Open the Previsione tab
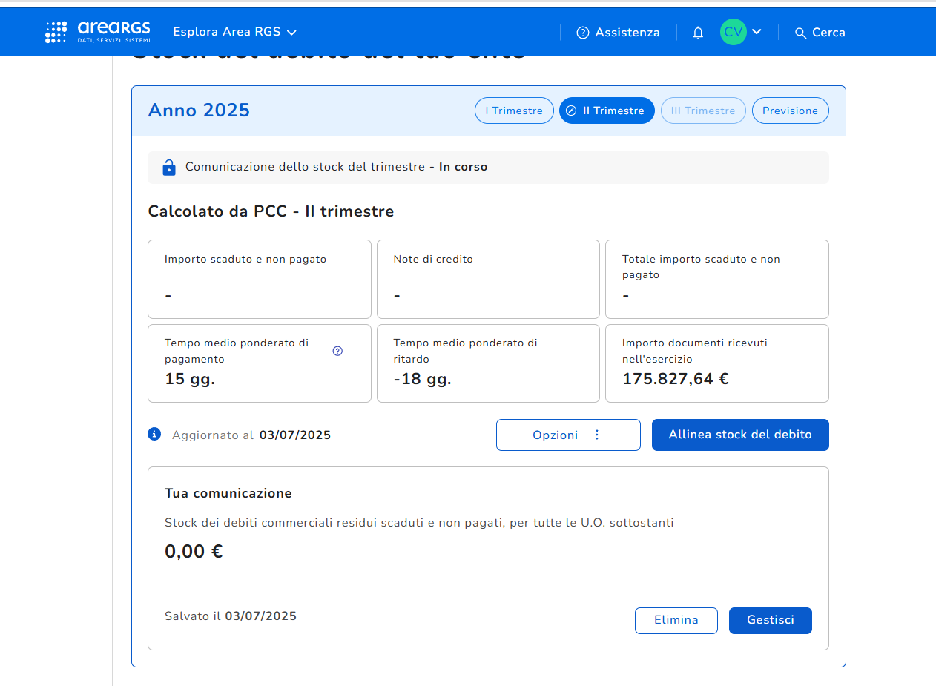The height and width of the screenshot is (686, 936). (x=790, y=111)
